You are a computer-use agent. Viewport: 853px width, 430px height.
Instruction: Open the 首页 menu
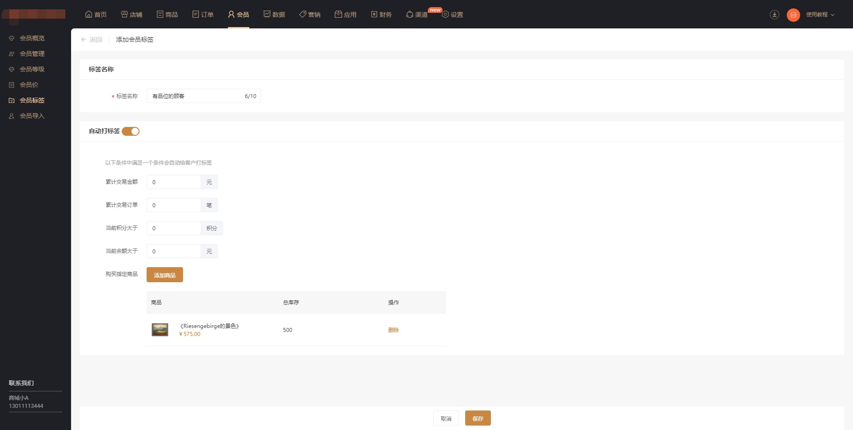tap(96, 14)
